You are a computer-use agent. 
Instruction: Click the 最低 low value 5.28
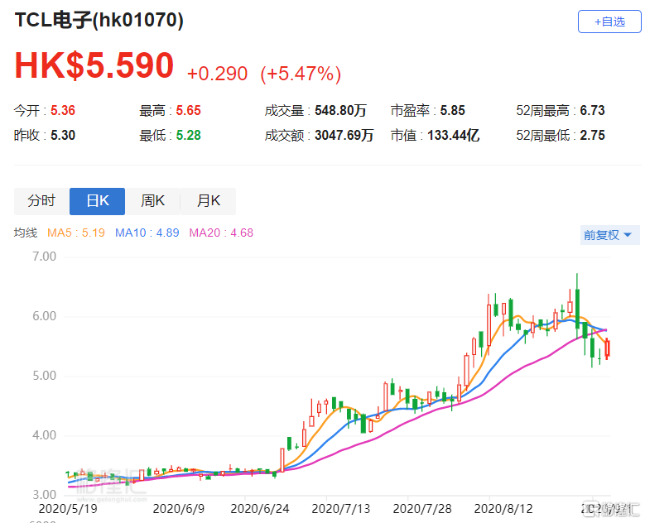[189, 135]
